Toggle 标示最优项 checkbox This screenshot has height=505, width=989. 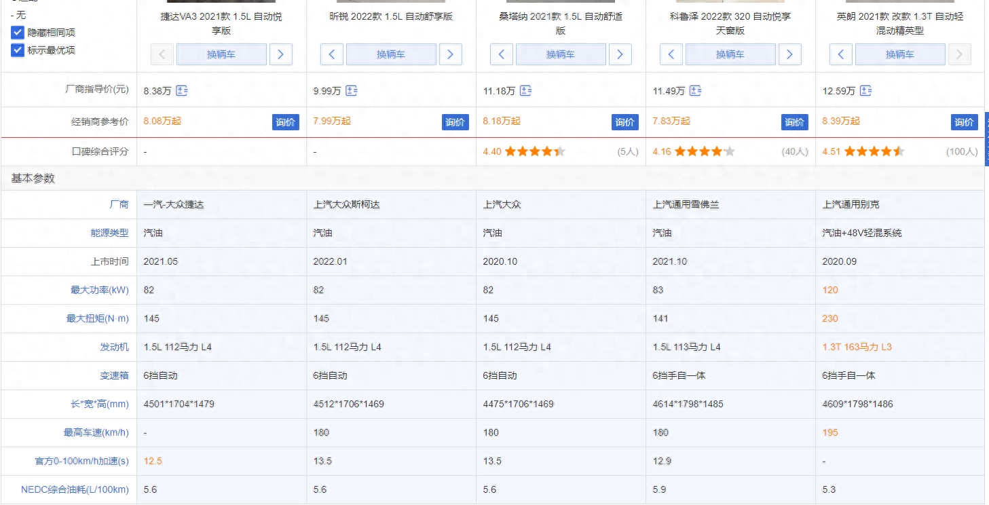[x=18, y=50]
